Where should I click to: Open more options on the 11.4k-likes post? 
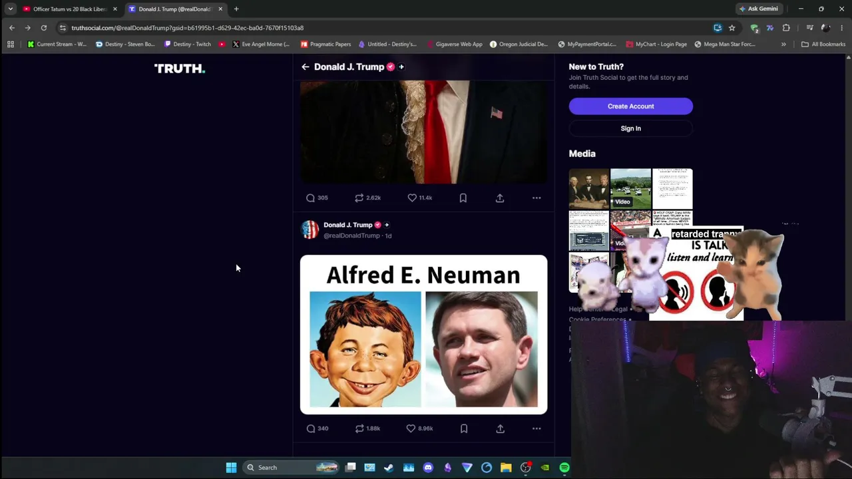point(536,198)
